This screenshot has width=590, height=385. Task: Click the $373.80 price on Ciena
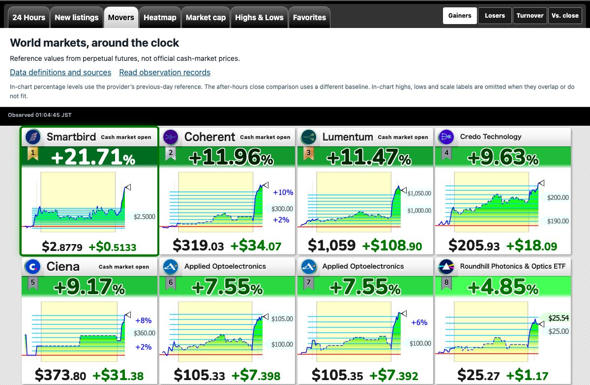tap(59, 374)
